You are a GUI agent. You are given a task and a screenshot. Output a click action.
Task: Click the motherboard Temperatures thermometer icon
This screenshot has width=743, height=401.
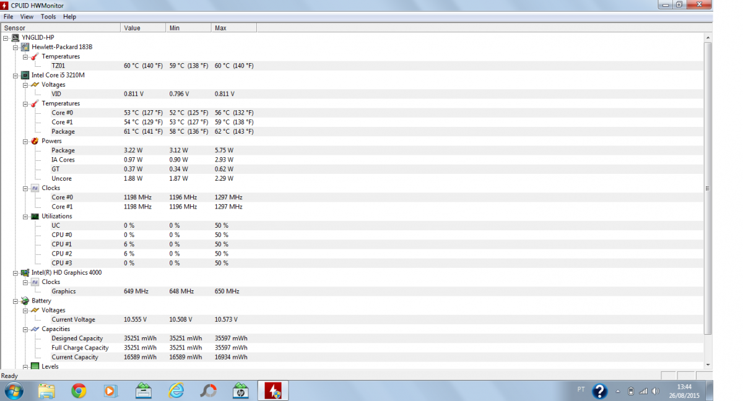click(x=35, y=56)
